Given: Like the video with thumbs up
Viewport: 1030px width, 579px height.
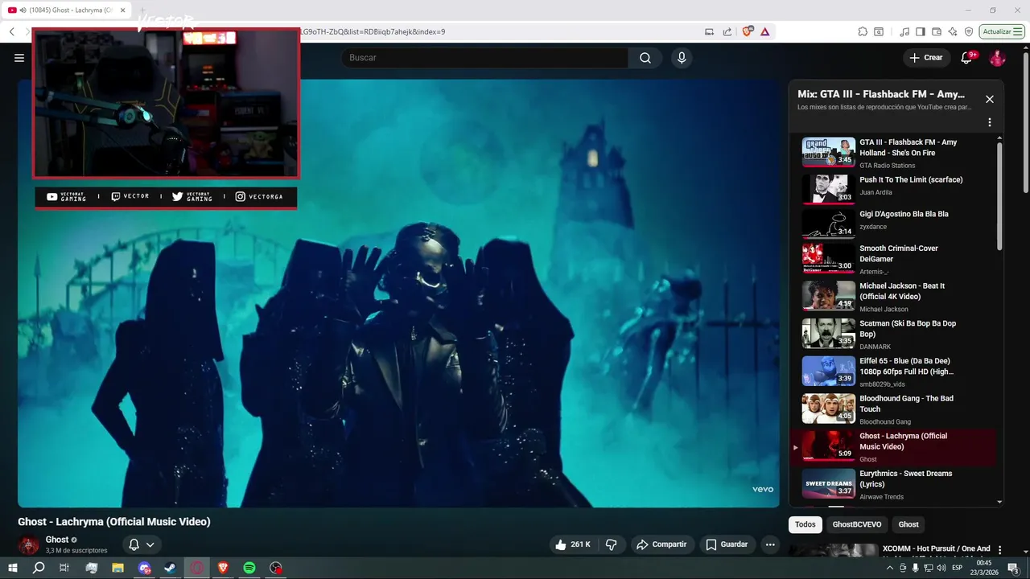Looking at the screenshot, I should 573,544.
